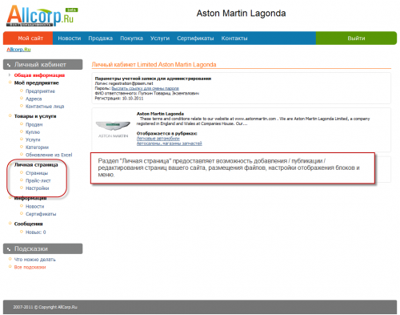Viewport: 400px width, 315px height.
Task: Click the Allcorp.Ru logo
Action: (42, 16)
